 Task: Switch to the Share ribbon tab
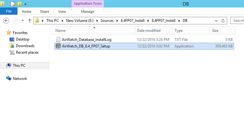pos(44,12)
